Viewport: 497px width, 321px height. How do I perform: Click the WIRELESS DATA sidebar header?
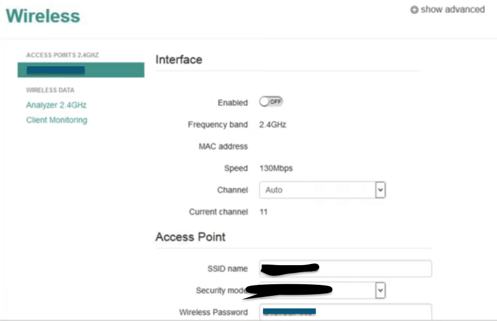[50, 90]
